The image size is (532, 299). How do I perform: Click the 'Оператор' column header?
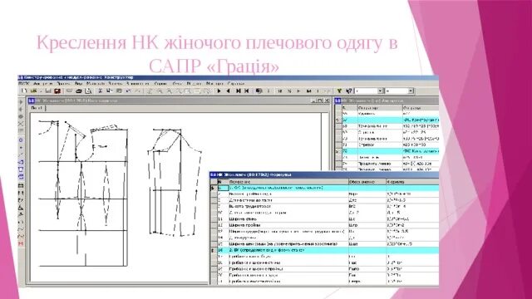click(380, 108)
